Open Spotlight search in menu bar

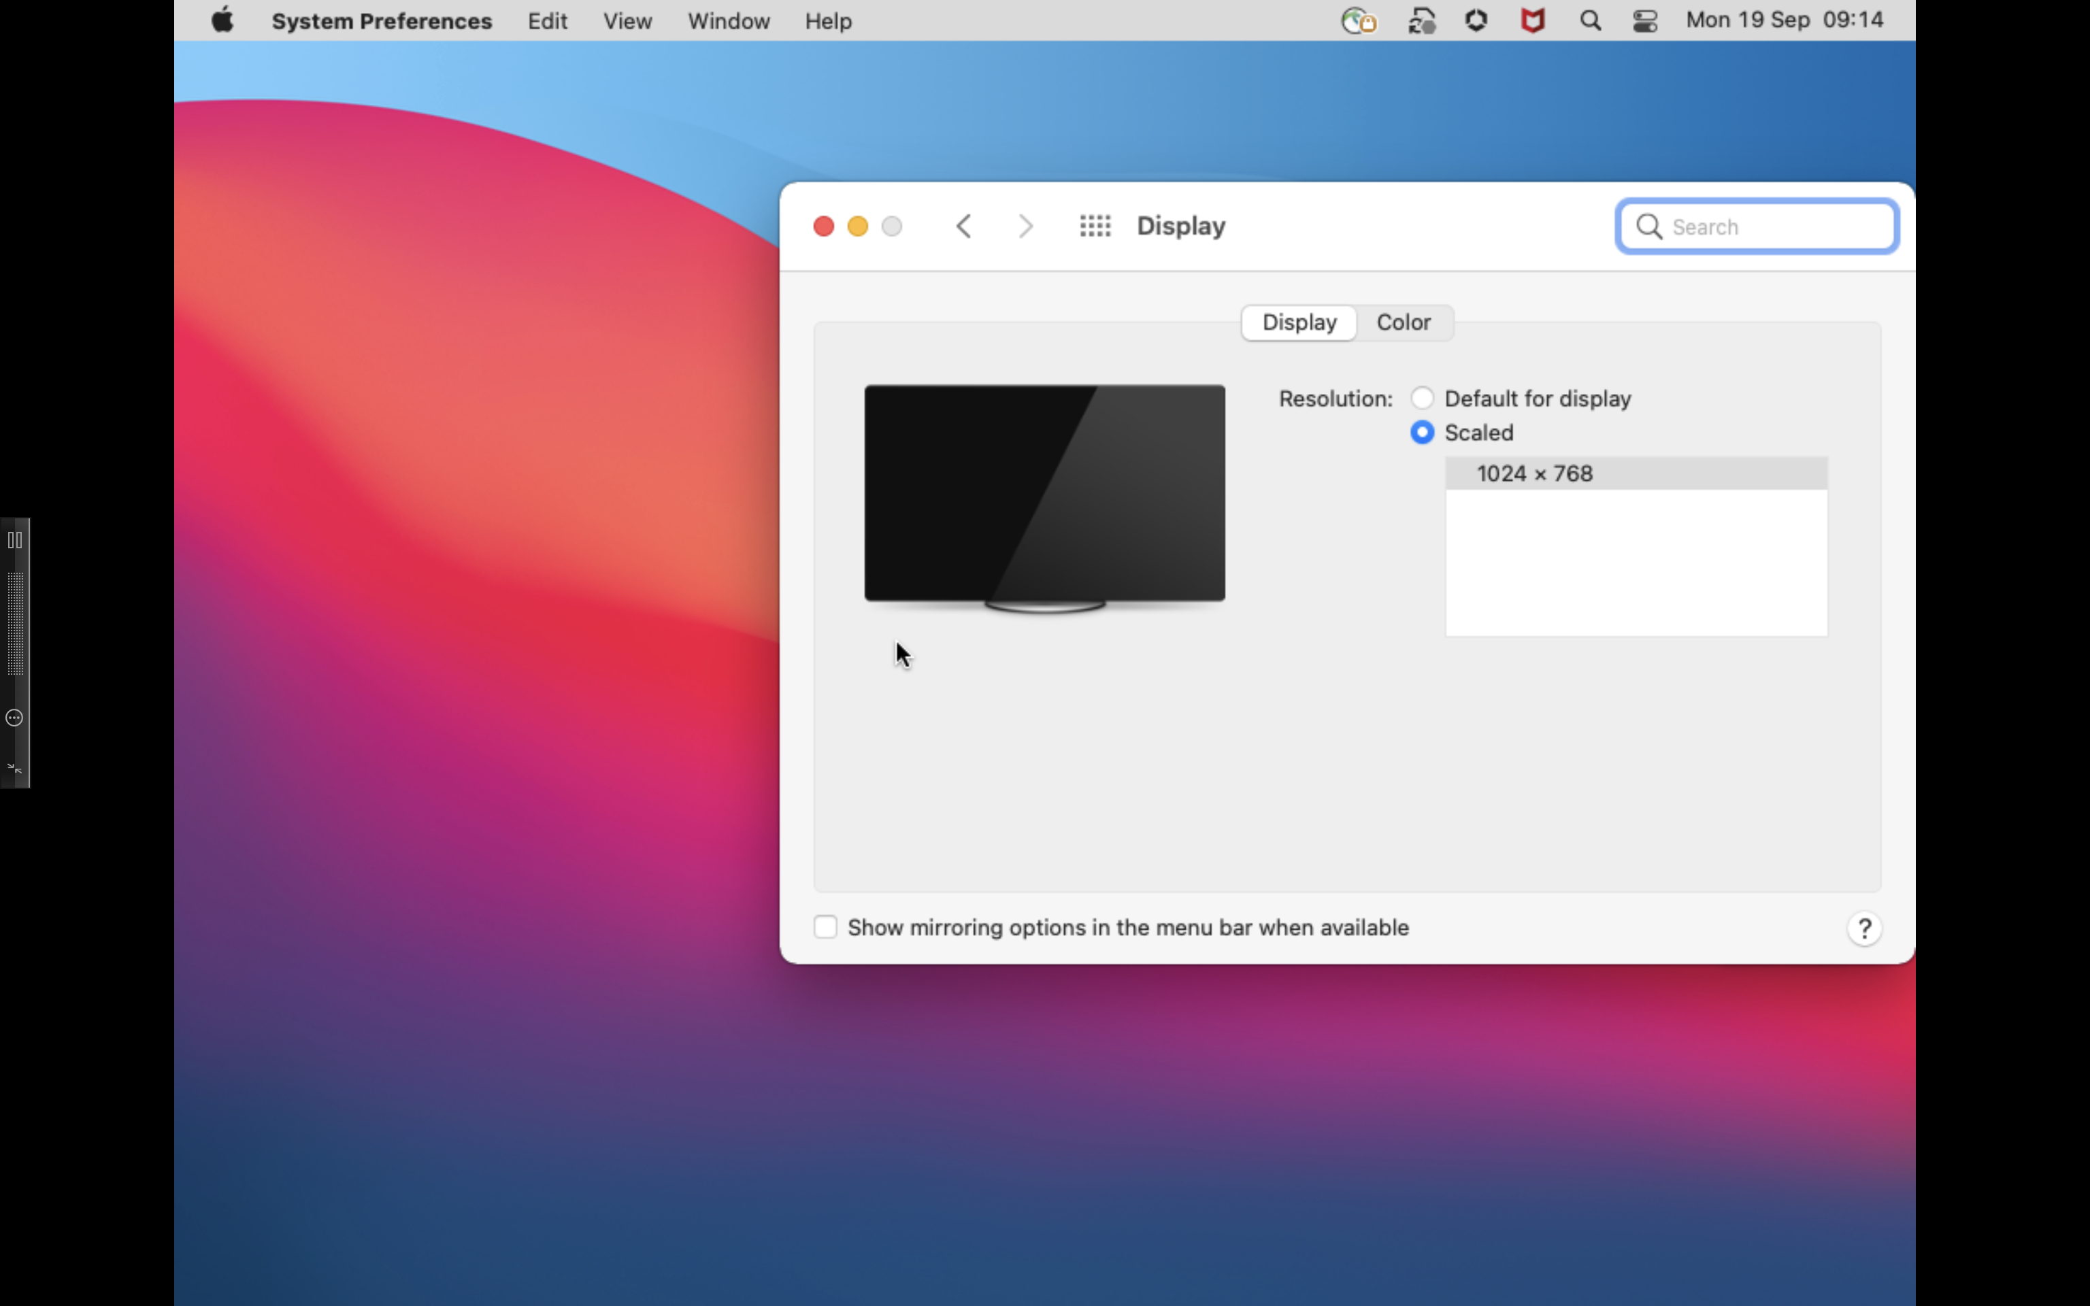(1590, 20)
